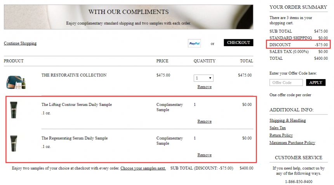Follow the Continue Shopping link
The width and height of the screenshot is (334, 185).
point(20,43)
